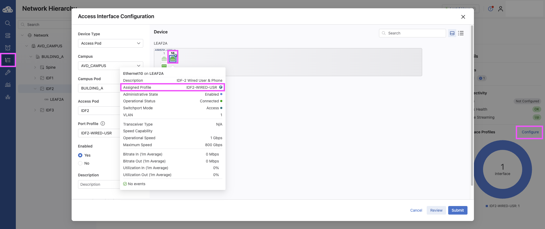The width and height of the screenshot is (545, 229).
Task: Click the OK health status badge
Action: 536,109
